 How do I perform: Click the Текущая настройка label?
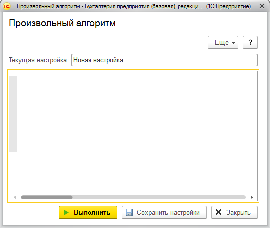pos(39,60)
